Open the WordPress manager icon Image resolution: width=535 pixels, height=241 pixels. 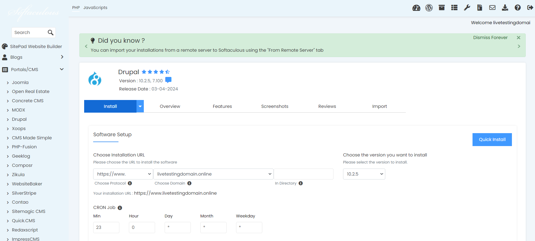[x=429, y=8]
